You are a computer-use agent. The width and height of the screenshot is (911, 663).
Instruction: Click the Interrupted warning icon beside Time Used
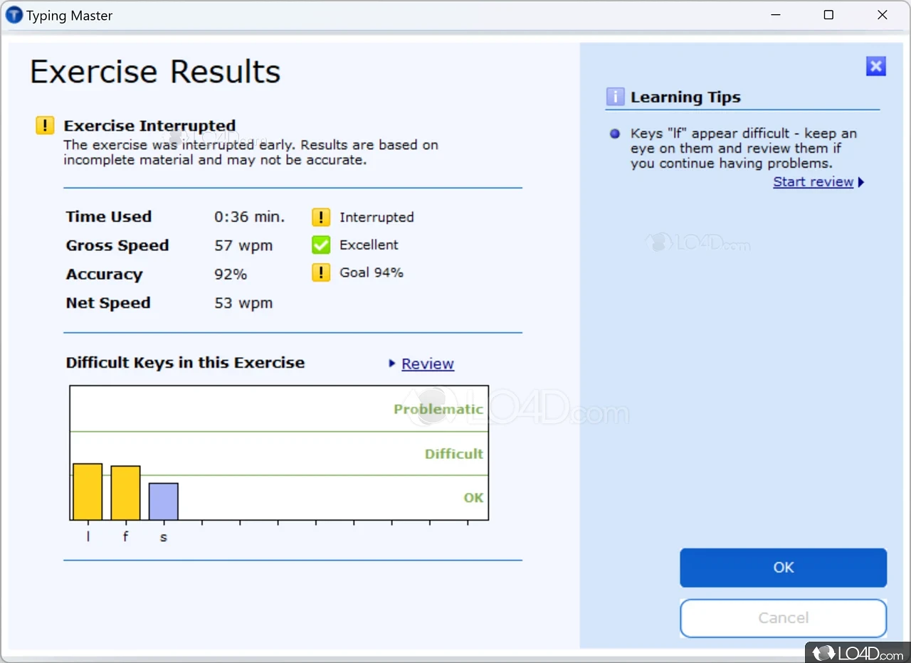click(321, 217)
